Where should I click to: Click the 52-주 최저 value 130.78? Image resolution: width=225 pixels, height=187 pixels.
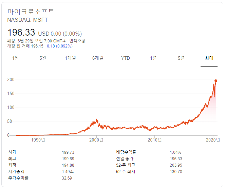coord(176,172)
